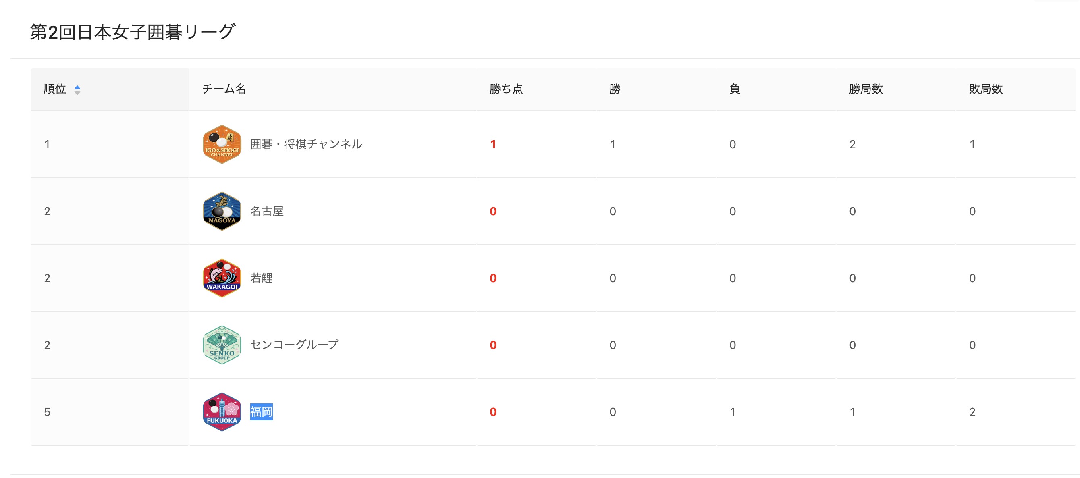Click the 勝 column header
The height and width of the screenshot is (478, 1080).
click(615, 89)
